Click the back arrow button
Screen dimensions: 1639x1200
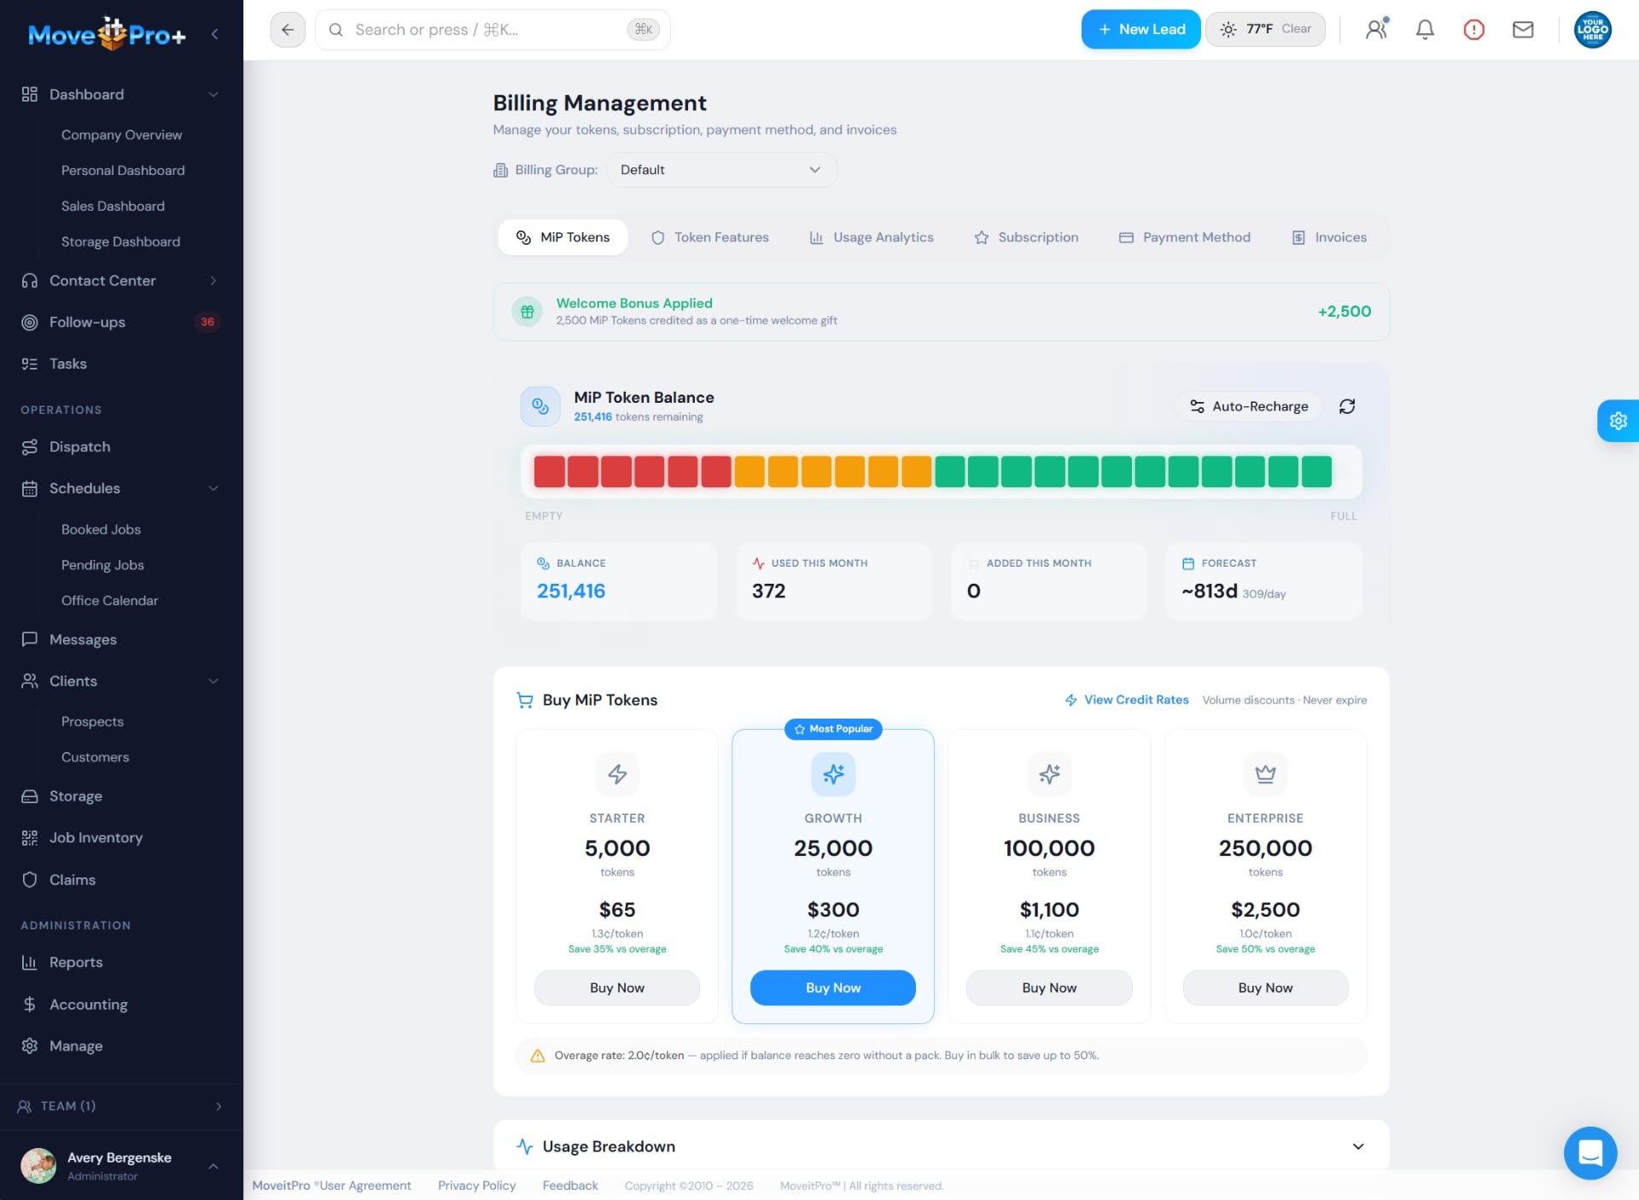[288, 30]
